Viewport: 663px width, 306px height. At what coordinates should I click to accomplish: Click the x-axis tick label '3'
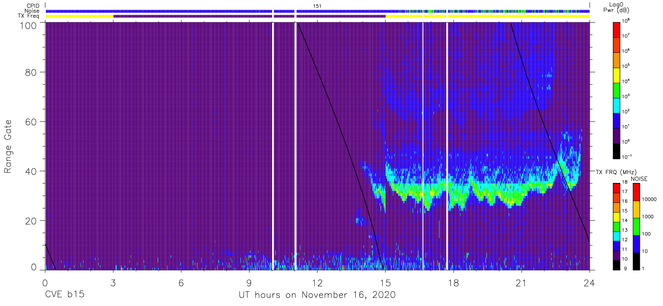[x=113, y=282]
